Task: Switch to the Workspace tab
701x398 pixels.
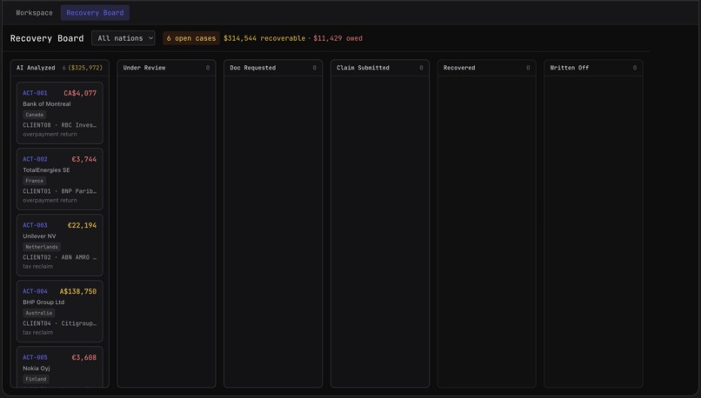Action: tap(34, 13)
